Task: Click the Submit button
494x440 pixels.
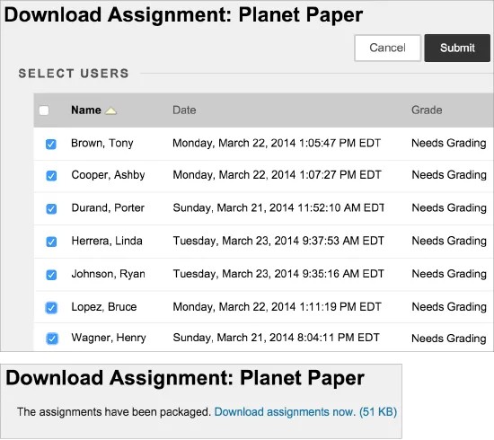Action: pos(457,48)
